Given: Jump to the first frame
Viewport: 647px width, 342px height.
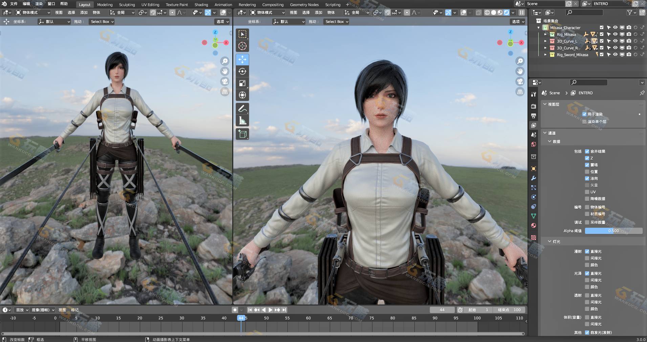Looking at the screenshot, I should point(250,310).
